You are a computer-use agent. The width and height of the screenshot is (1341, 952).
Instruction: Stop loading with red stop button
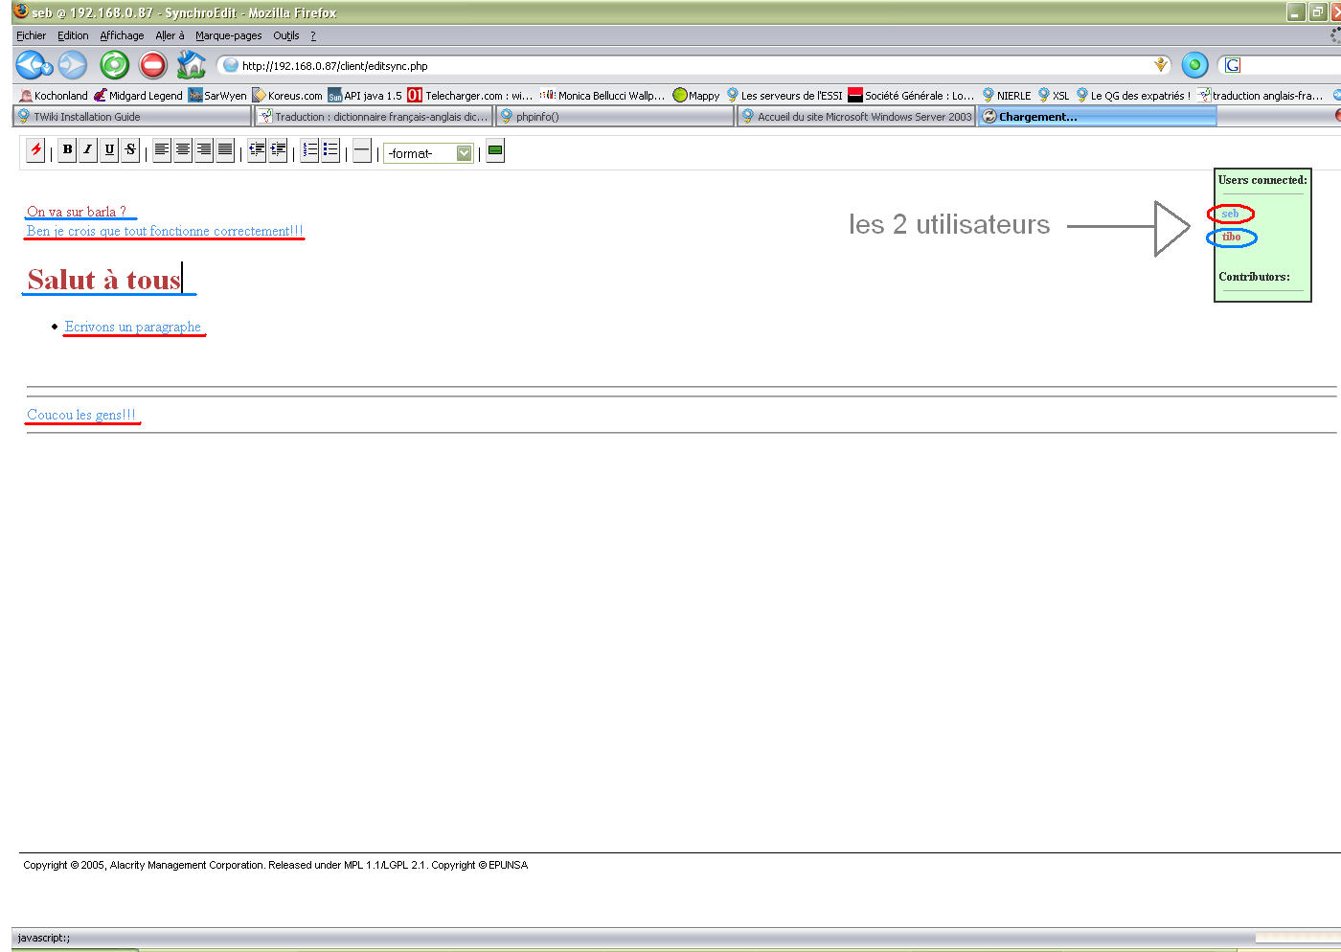152,65
